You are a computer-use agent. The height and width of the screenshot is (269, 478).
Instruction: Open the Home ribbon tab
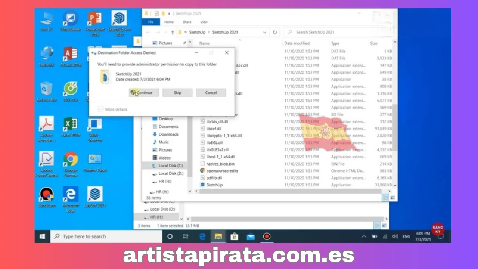(169, 22)
